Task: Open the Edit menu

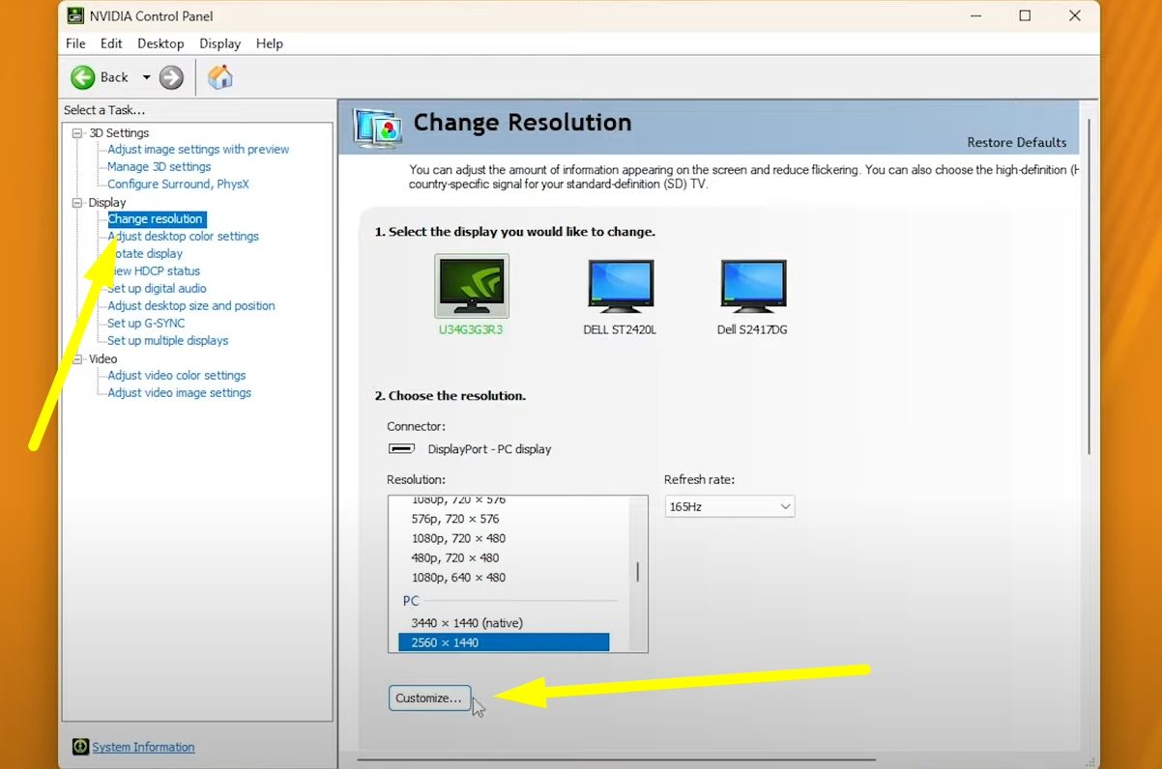Action: point(111,43)
